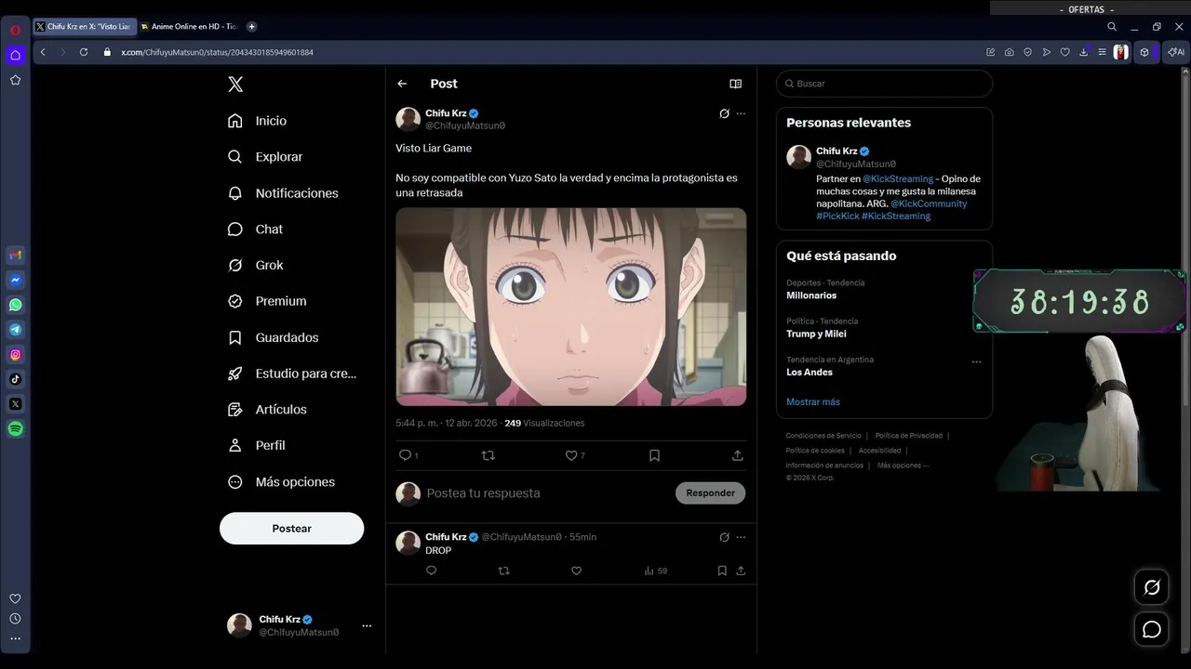This screenshot has width=1191, height=669.
Task: Like the DROP reply
Action: pos(576,571)
